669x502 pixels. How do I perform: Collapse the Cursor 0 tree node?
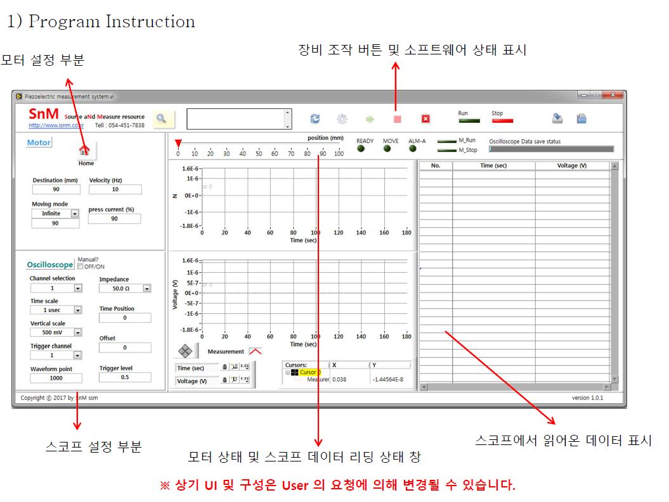coord(287,372)
